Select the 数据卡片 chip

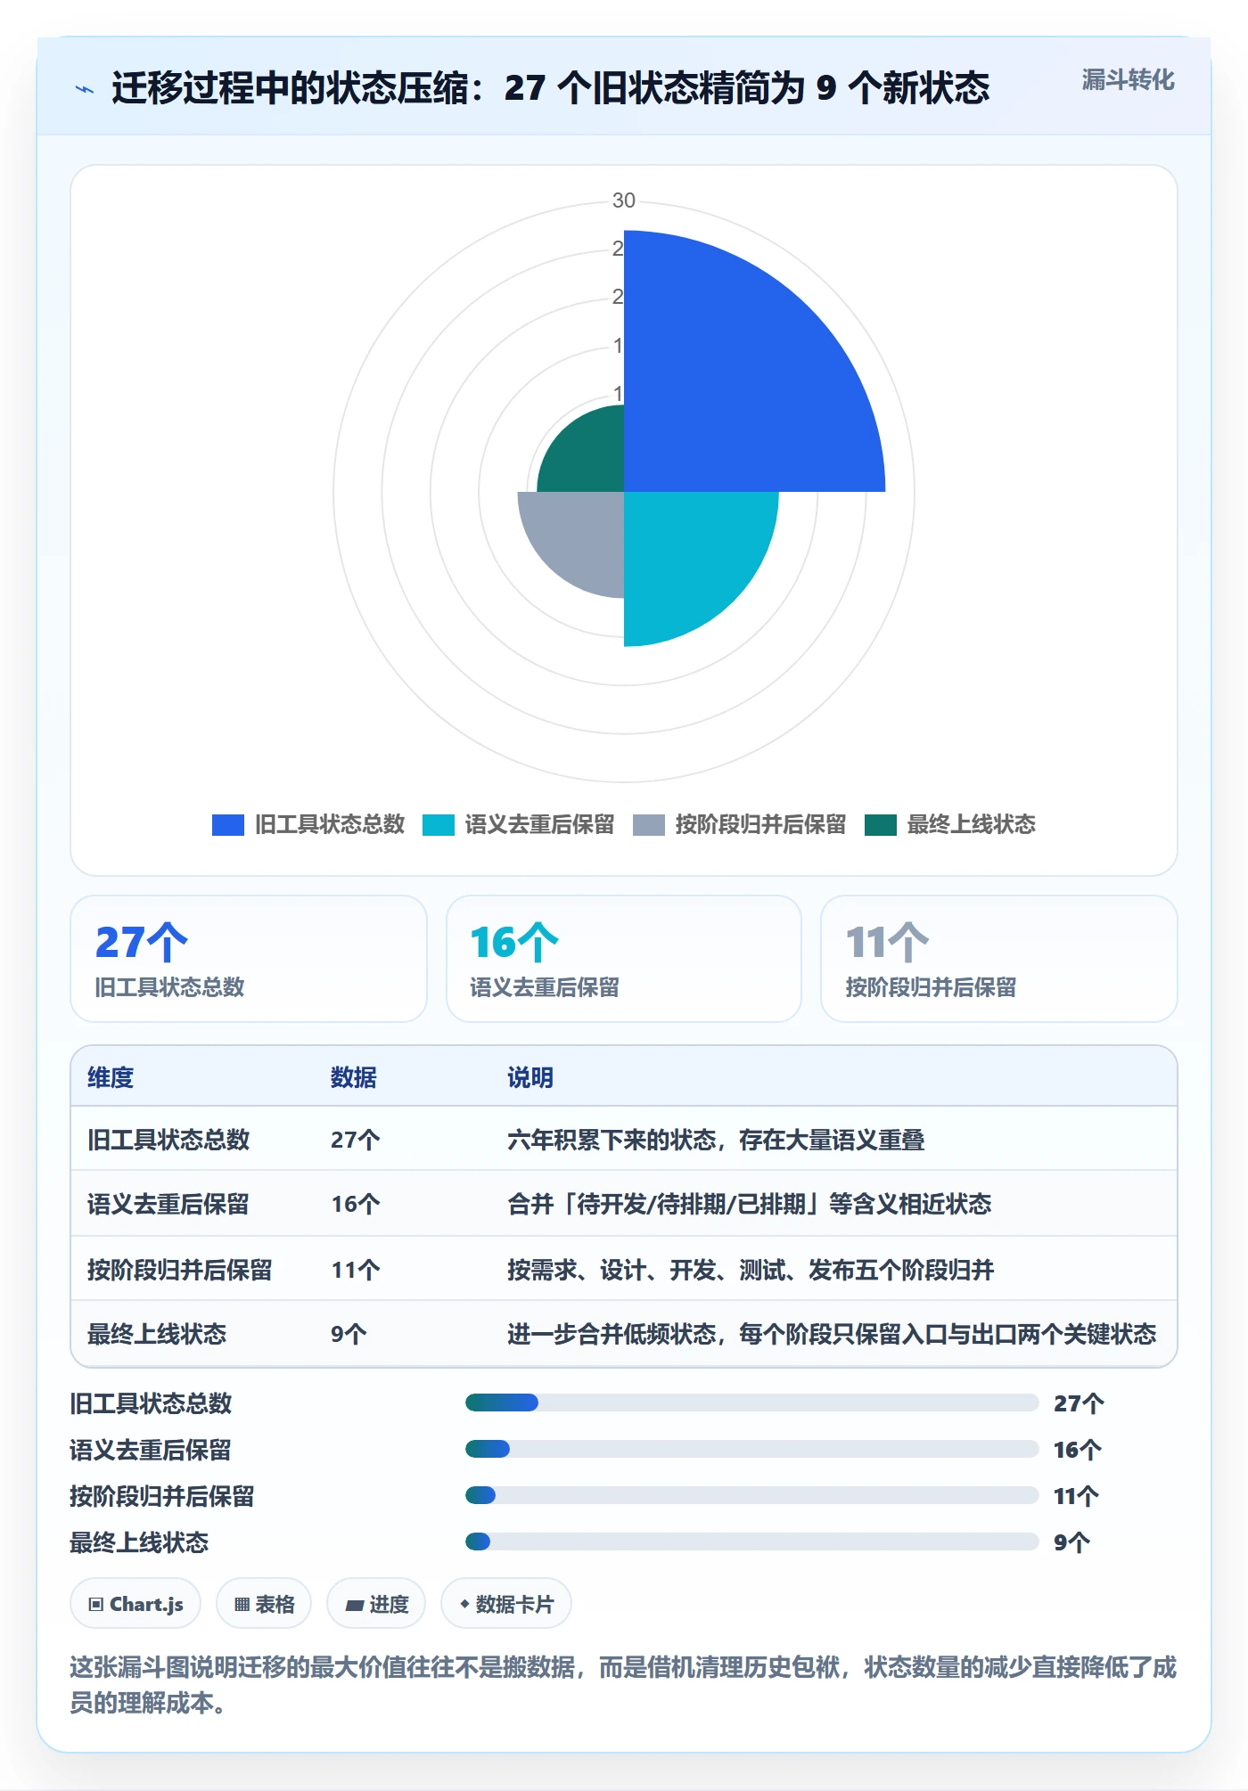(x=506, y=1604)
